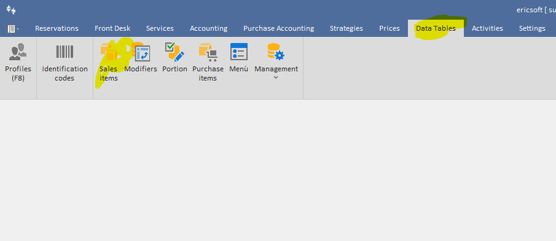Switch to the Activities tab
Image resolution: width=556 pixels, height=241 pixels.
[x=487, y=28]
